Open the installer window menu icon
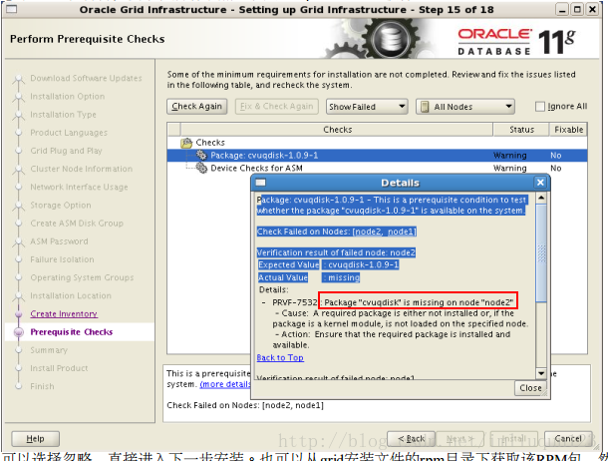 [x=11, y=9]
